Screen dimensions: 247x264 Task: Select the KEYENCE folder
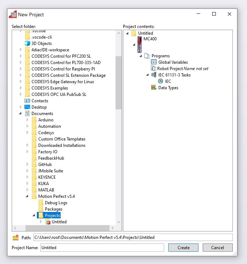(47, 177)
